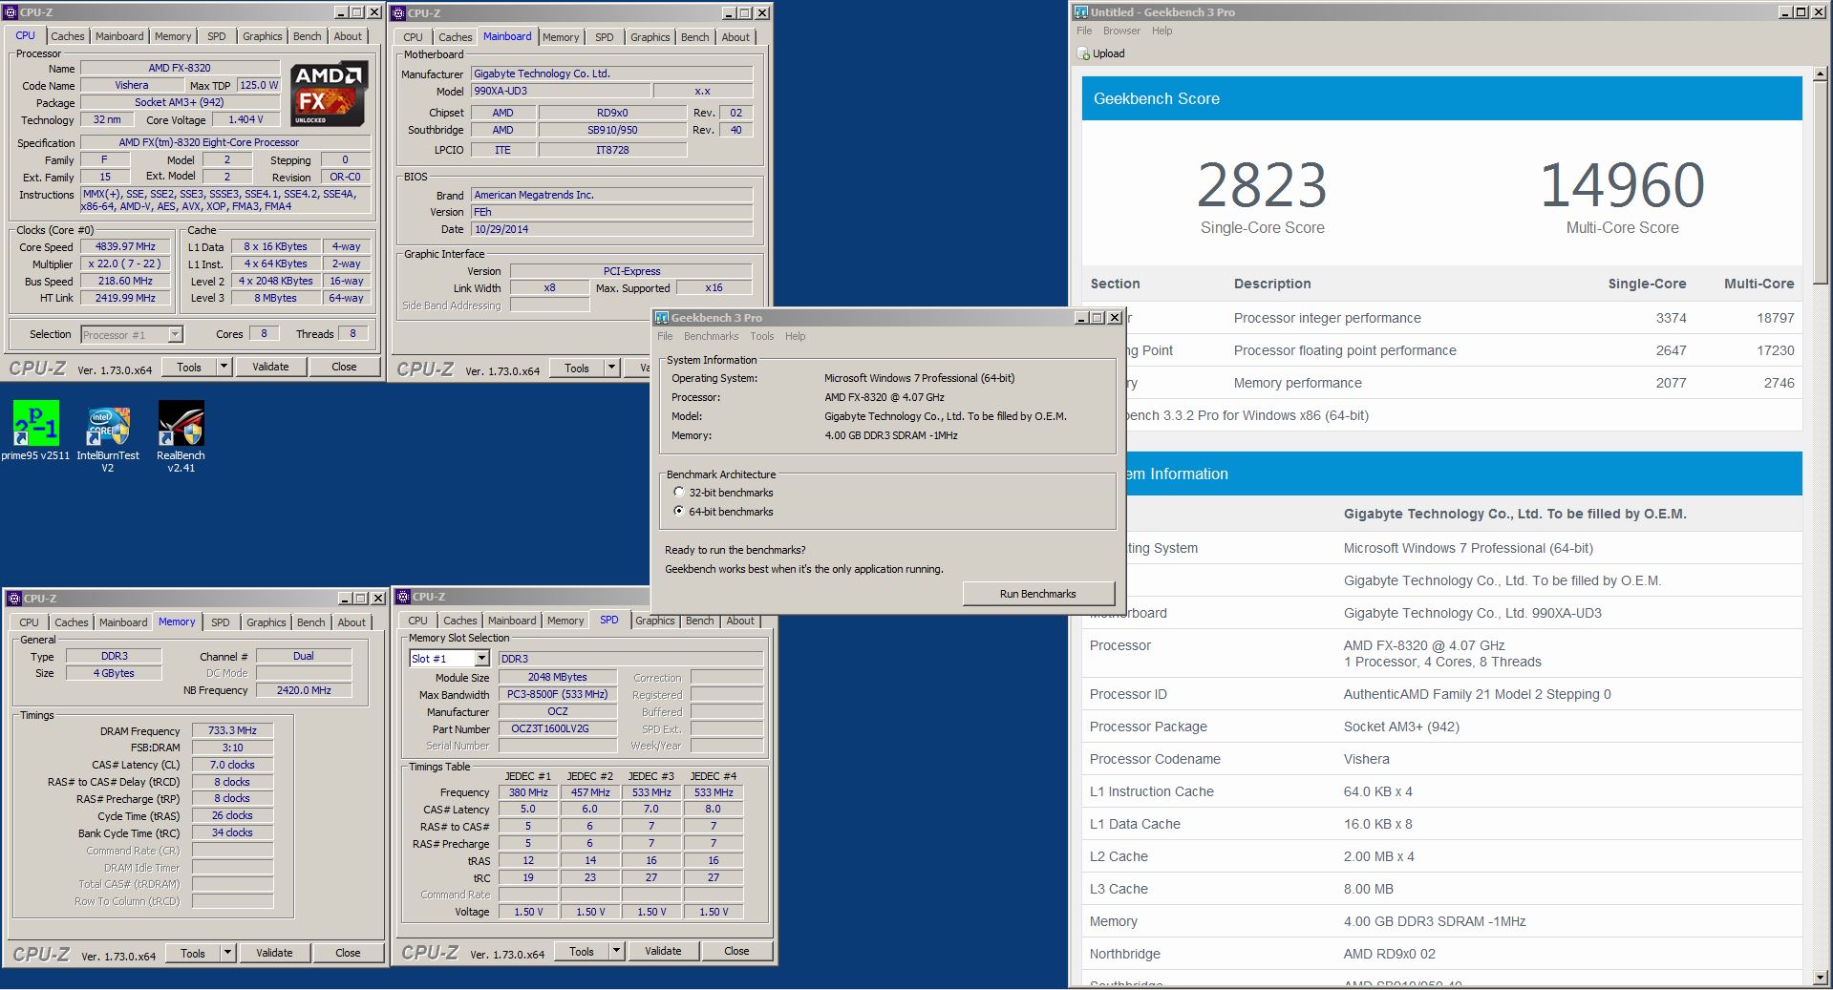Viewport: 1833px width, 990px height.
Task: Click the Core Speed 4839.97 MHz field
Action: (125, 246)
